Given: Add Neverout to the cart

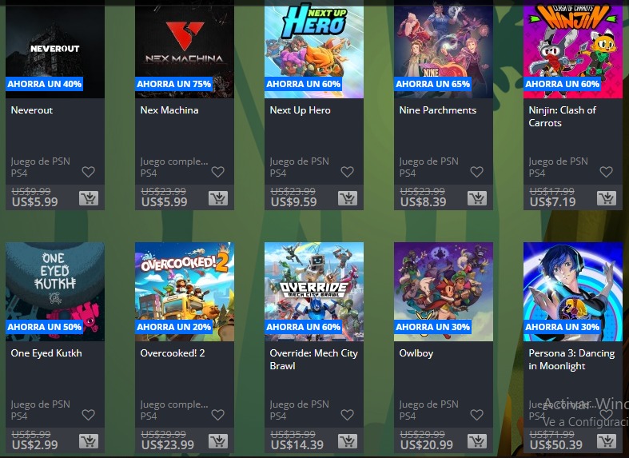Looking at the screenshot, I should [89, 198].
